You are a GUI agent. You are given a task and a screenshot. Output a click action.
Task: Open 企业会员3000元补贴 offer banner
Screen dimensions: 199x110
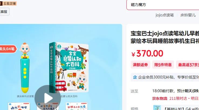click(x=165, y=77)
